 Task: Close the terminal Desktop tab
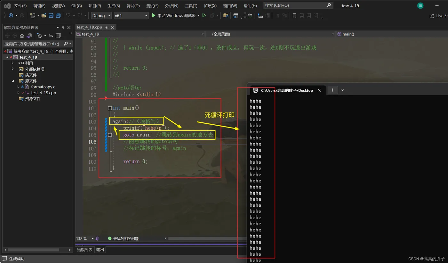(x=319, y=90)
